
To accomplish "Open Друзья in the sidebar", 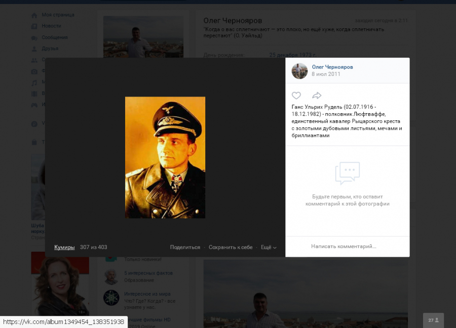I will [x=50, y=49].
